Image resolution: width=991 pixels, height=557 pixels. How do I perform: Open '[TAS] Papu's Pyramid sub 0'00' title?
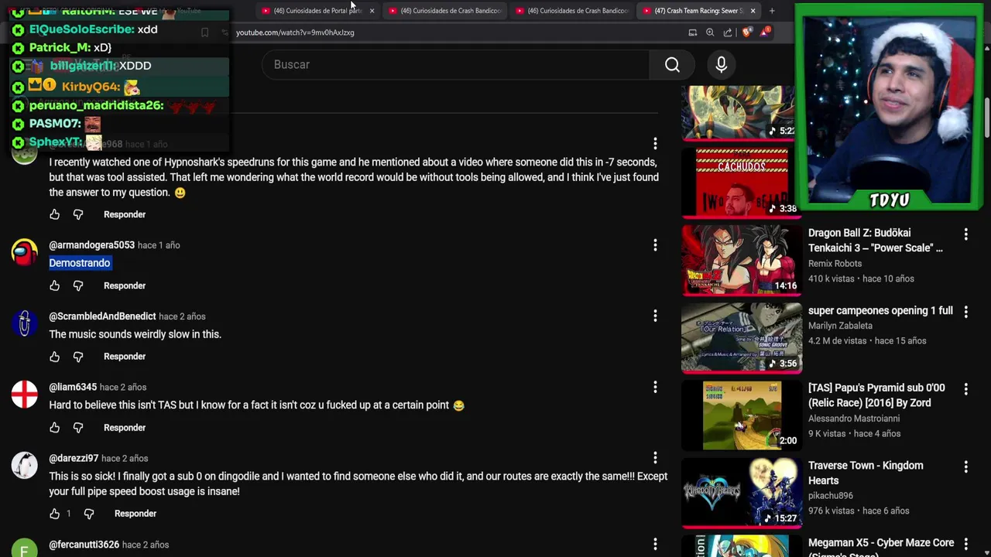(x=876, y=395)
